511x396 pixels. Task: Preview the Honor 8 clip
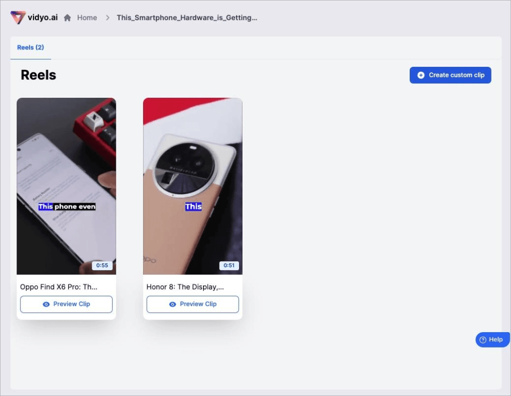pos(193,304)
